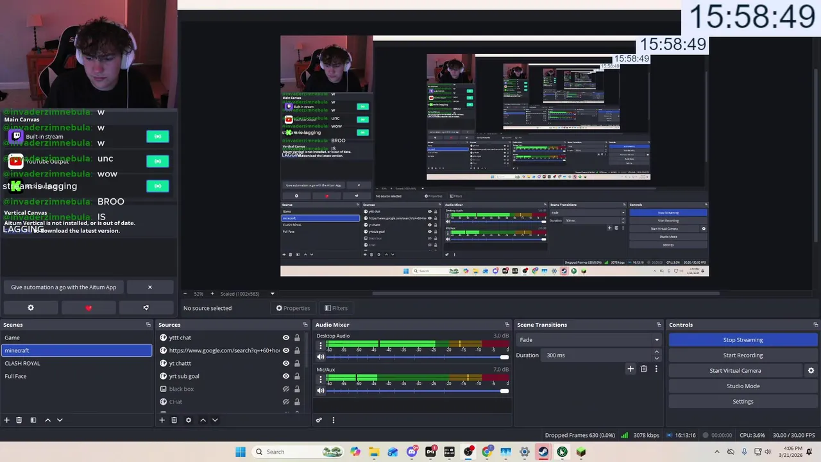821x462 pixels.
Task: Zoom out preview with minus button
Action: tap(185, 294)
